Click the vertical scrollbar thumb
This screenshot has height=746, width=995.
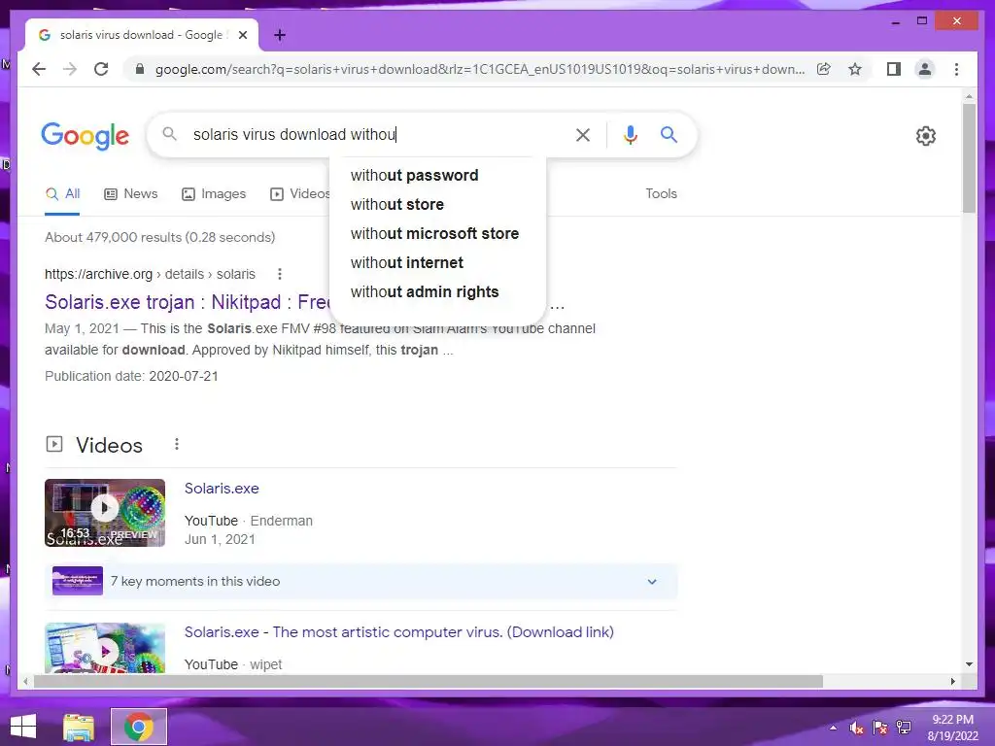[x=969, y=158]
